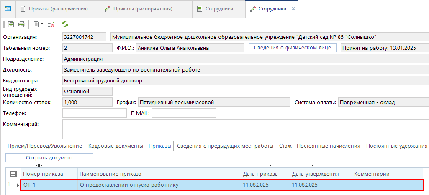The height and width of the screenshot is (195, 429).
Task: Click the checklist validation toolbar icon
Action: [51, 24]
